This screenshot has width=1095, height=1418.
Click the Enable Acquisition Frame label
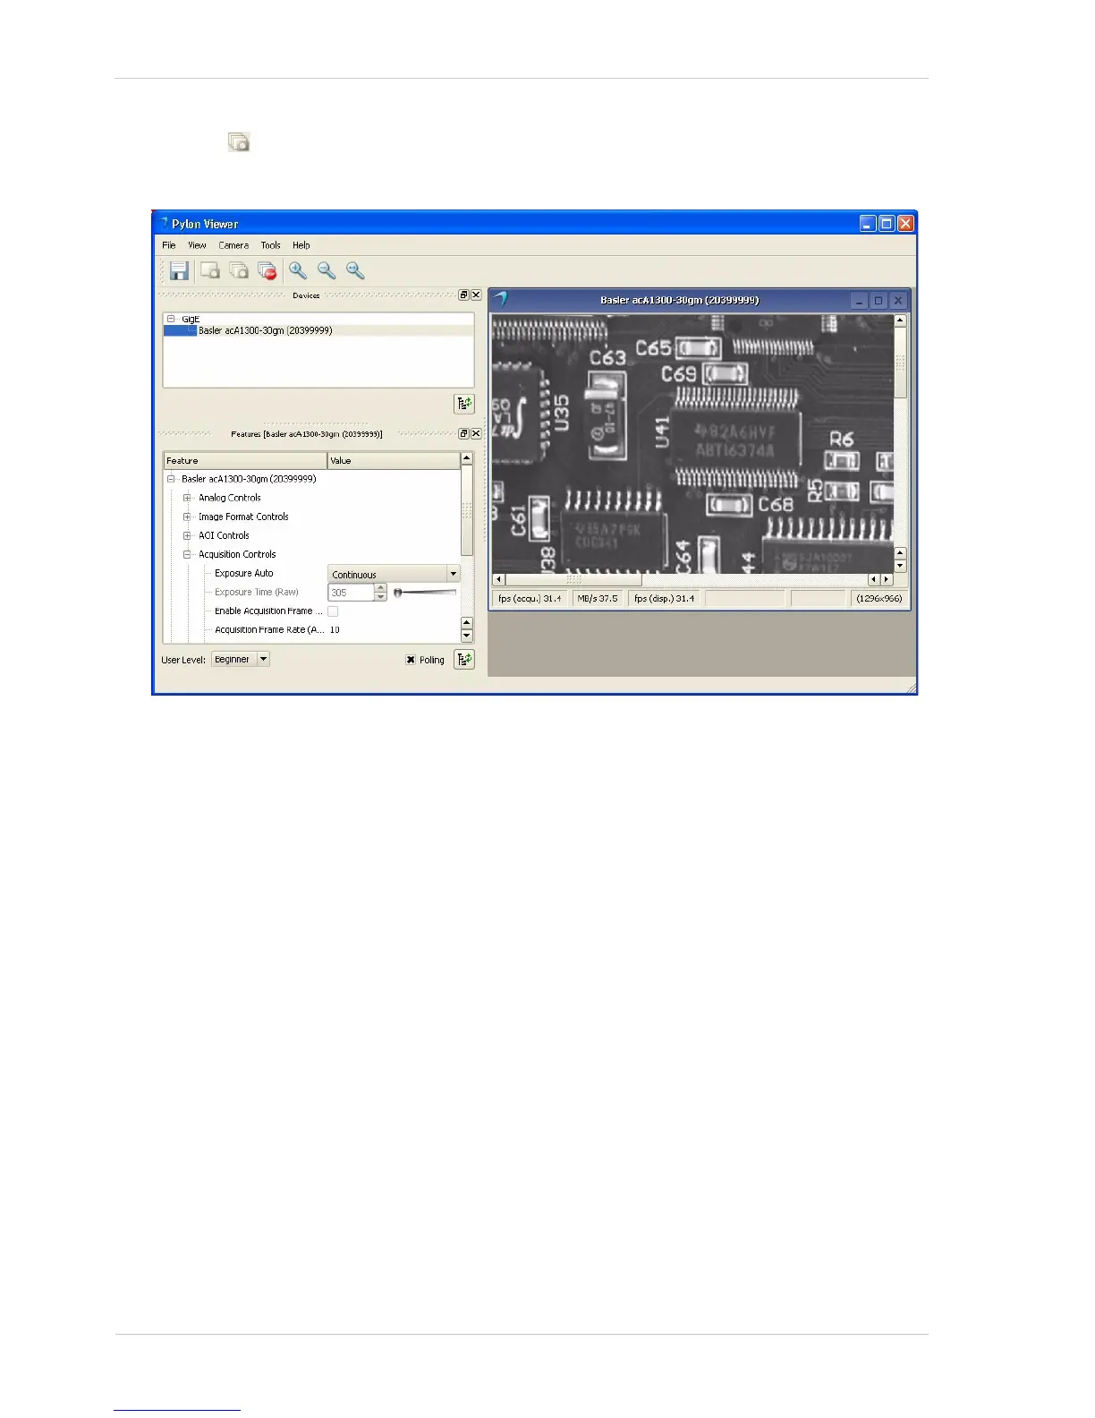[x=268, y=611]
